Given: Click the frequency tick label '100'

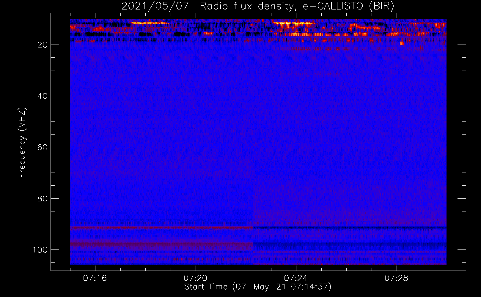Looking at the screenshot, I should pyautogui.click(x=40, y=250).
